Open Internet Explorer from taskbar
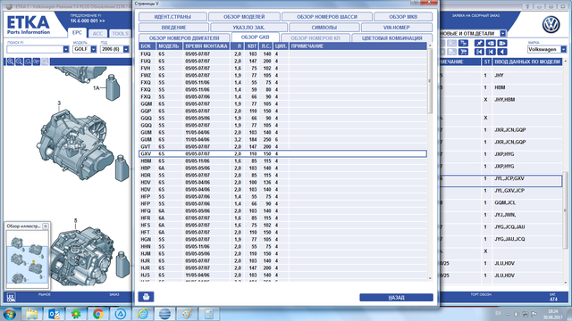The image size is (572, 321). (x=143, y=314)
